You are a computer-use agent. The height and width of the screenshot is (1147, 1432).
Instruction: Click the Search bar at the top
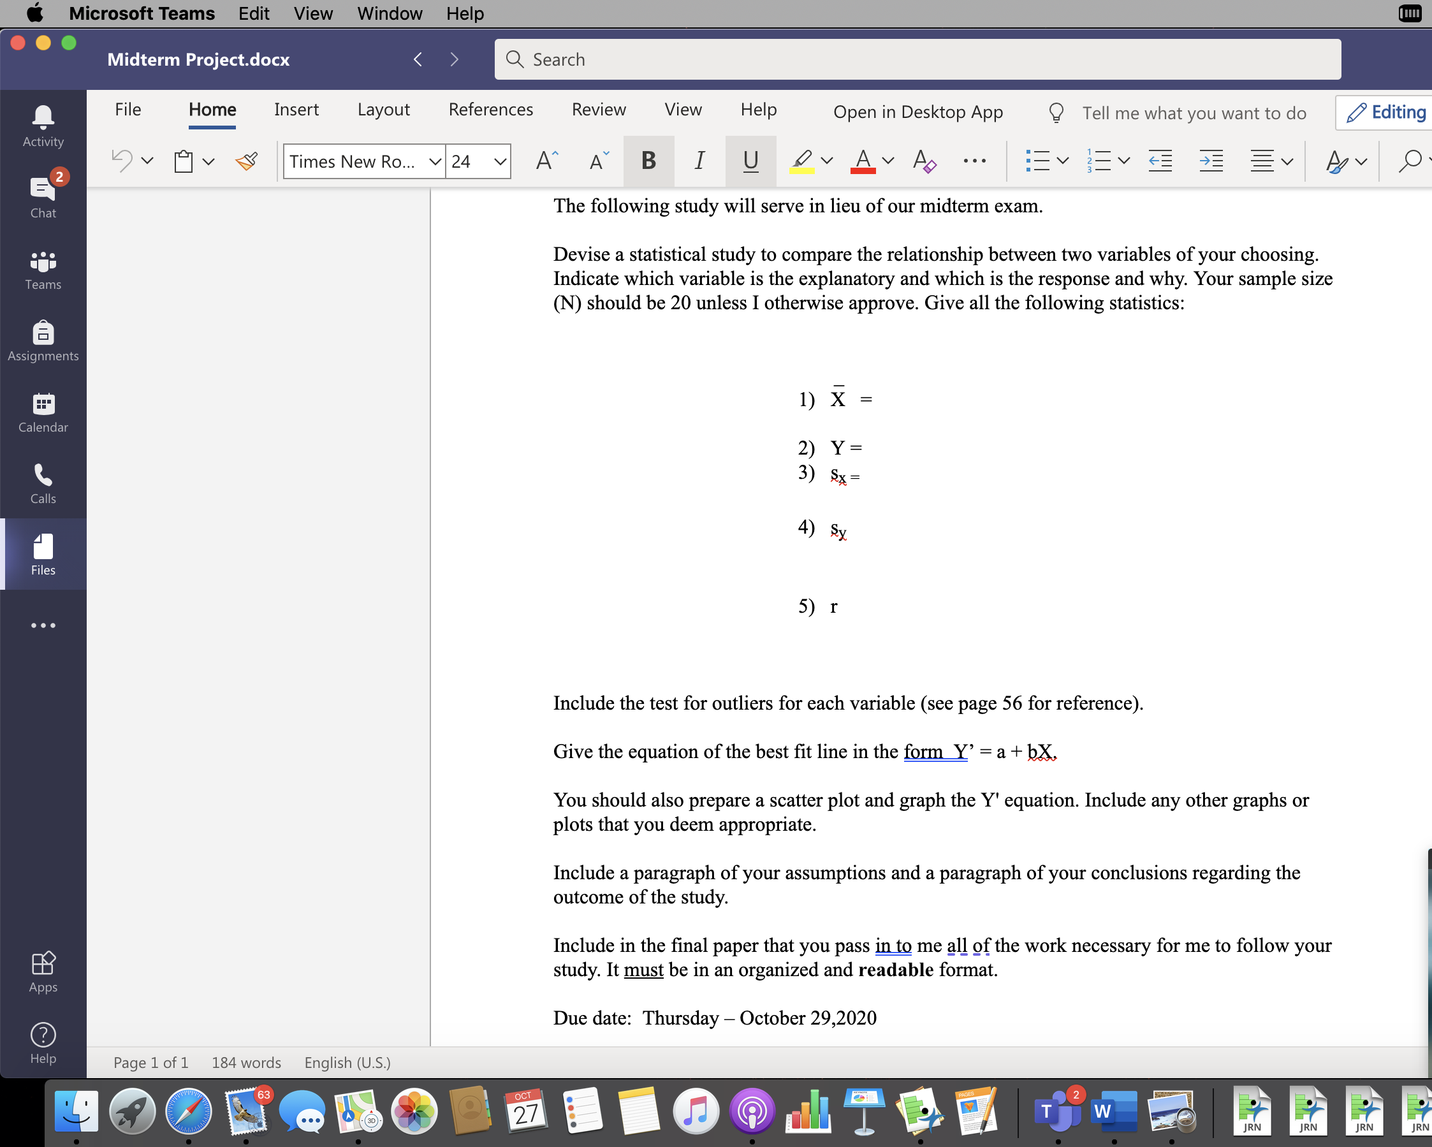917,59
